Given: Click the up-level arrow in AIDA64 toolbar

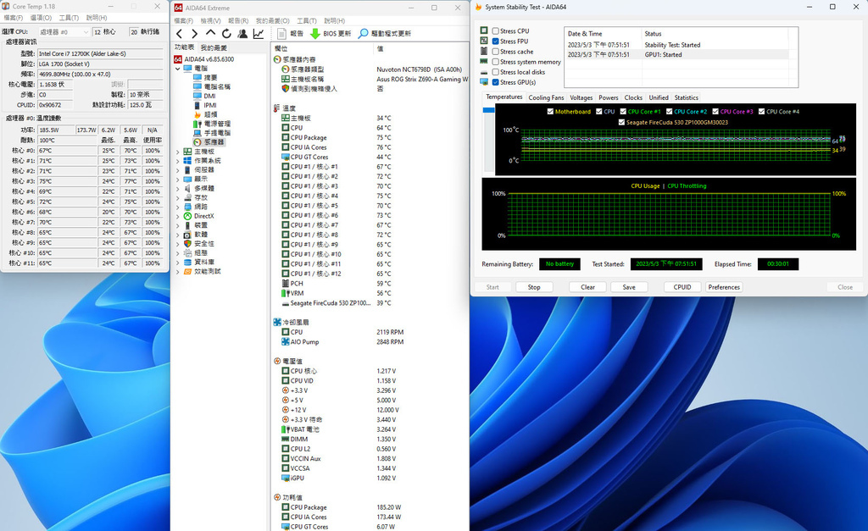Looking at the screenshot, I should coord(210,34).
